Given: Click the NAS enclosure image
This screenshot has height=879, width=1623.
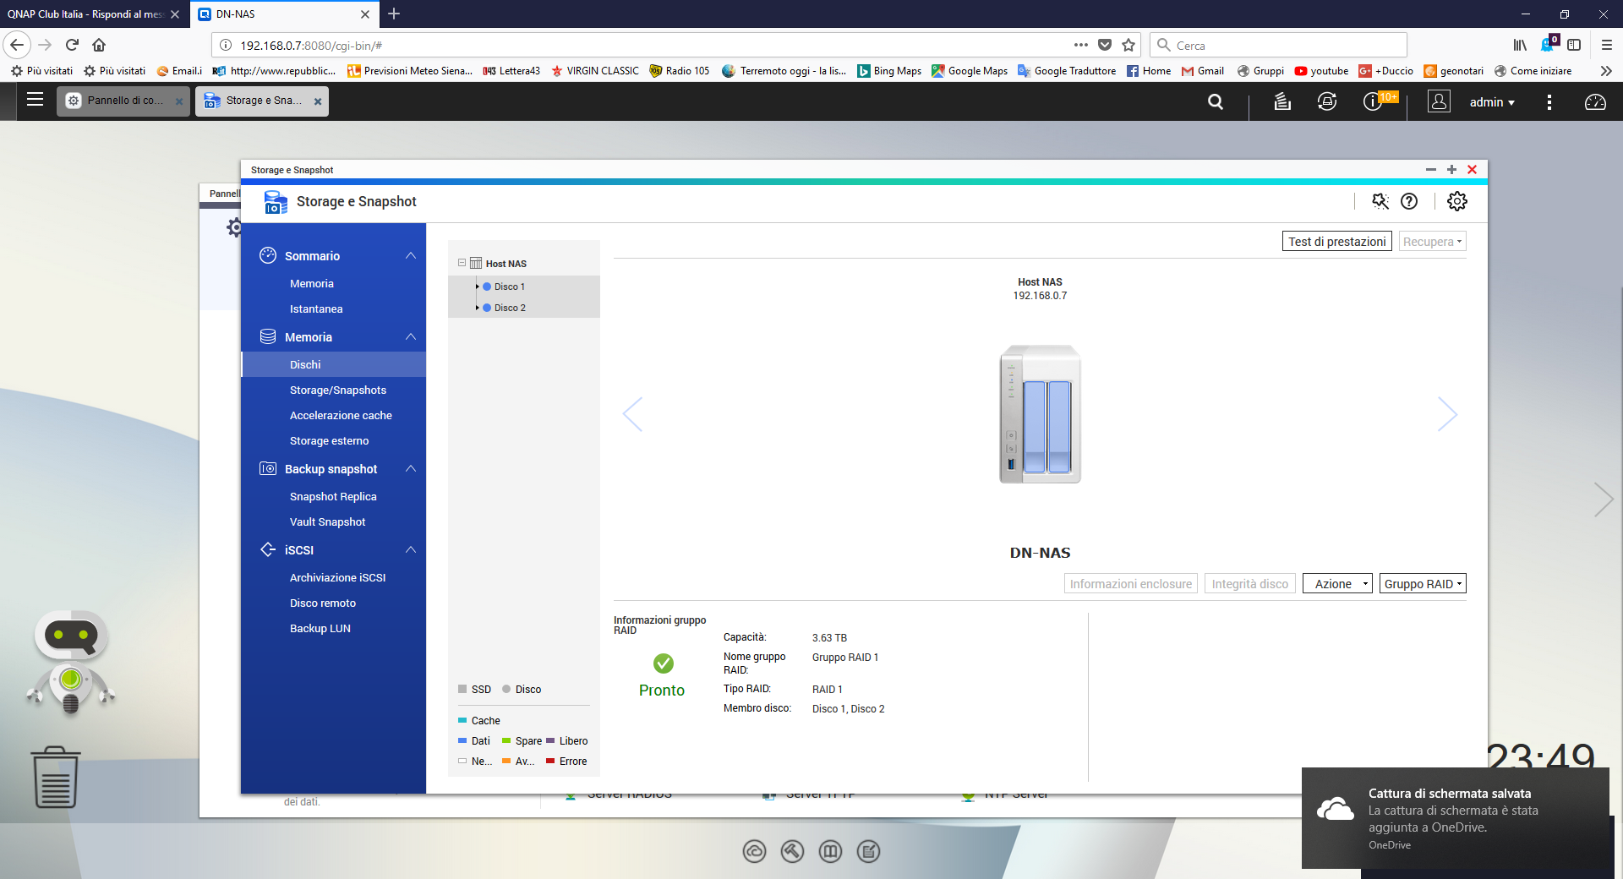Looking at the screenshot, I should [x=1040, y=414].
